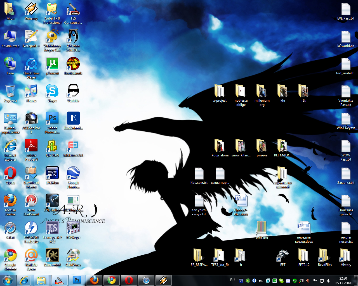
Task: Open Internet Explorer from the taskbar
Action: [24, 280]
